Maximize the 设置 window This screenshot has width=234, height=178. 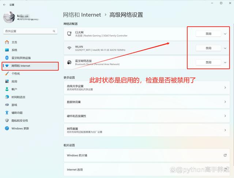point(221,3)
